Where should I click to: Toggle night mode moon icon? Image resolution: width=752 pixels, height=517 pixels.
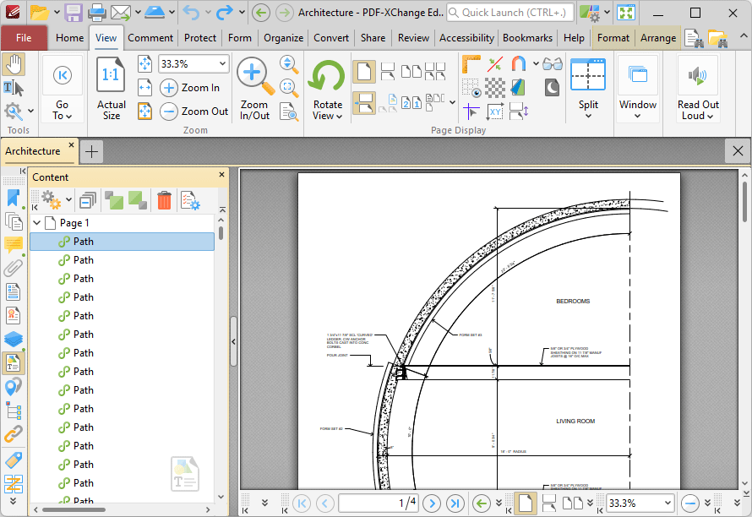(552, 88)
